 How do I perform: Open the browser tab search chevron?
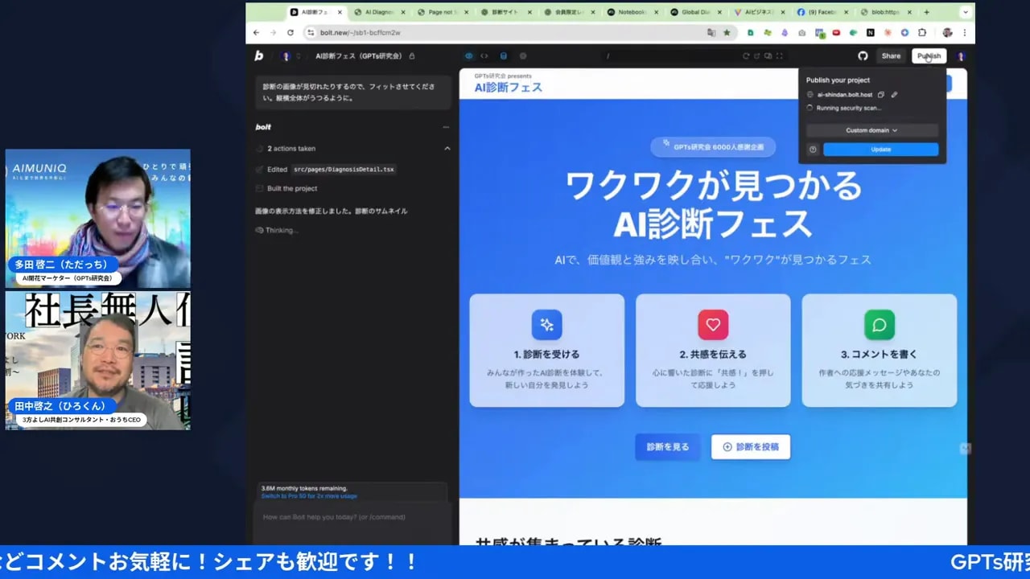pos(966,12)
